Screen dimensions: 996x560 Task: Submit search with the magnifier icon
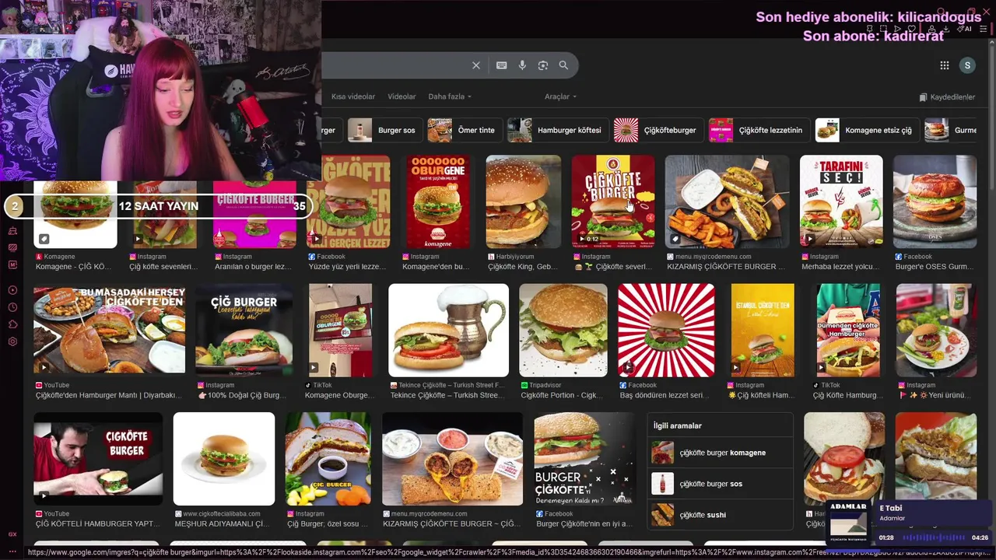pyautogui.click(x=563, y=65)
